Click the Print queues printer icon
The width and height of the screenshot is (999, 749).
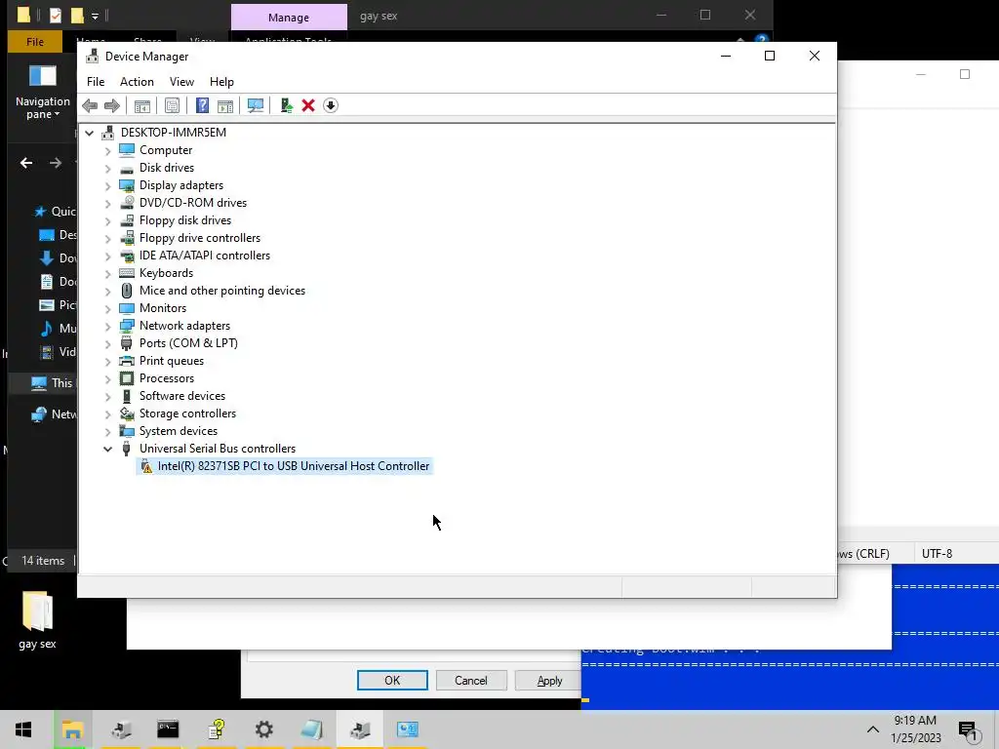[x=127, y=361]
